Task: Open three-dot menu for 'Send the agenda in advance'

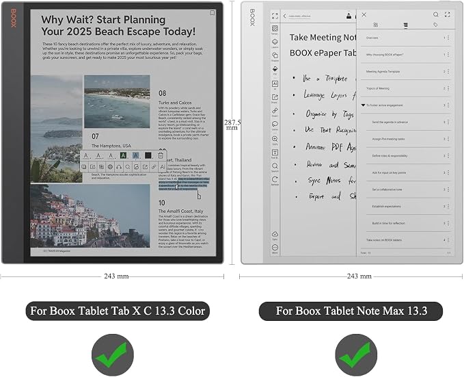Action: tap(448, 122)
